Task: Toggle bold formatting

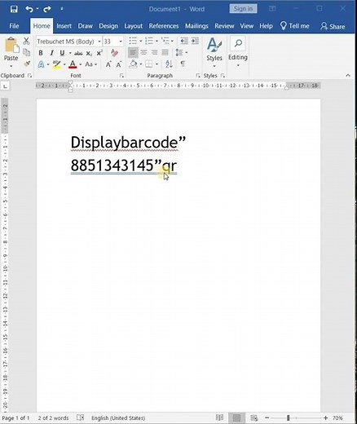Action: [x=41, y=53]
